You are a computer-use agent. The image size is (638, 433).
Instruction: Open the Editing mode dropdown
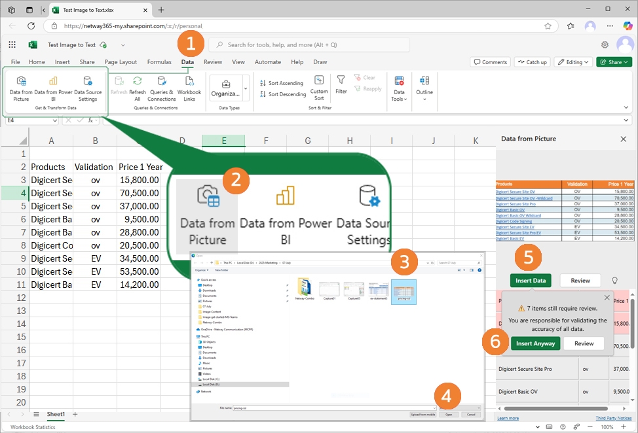click(x=573, y=61)
